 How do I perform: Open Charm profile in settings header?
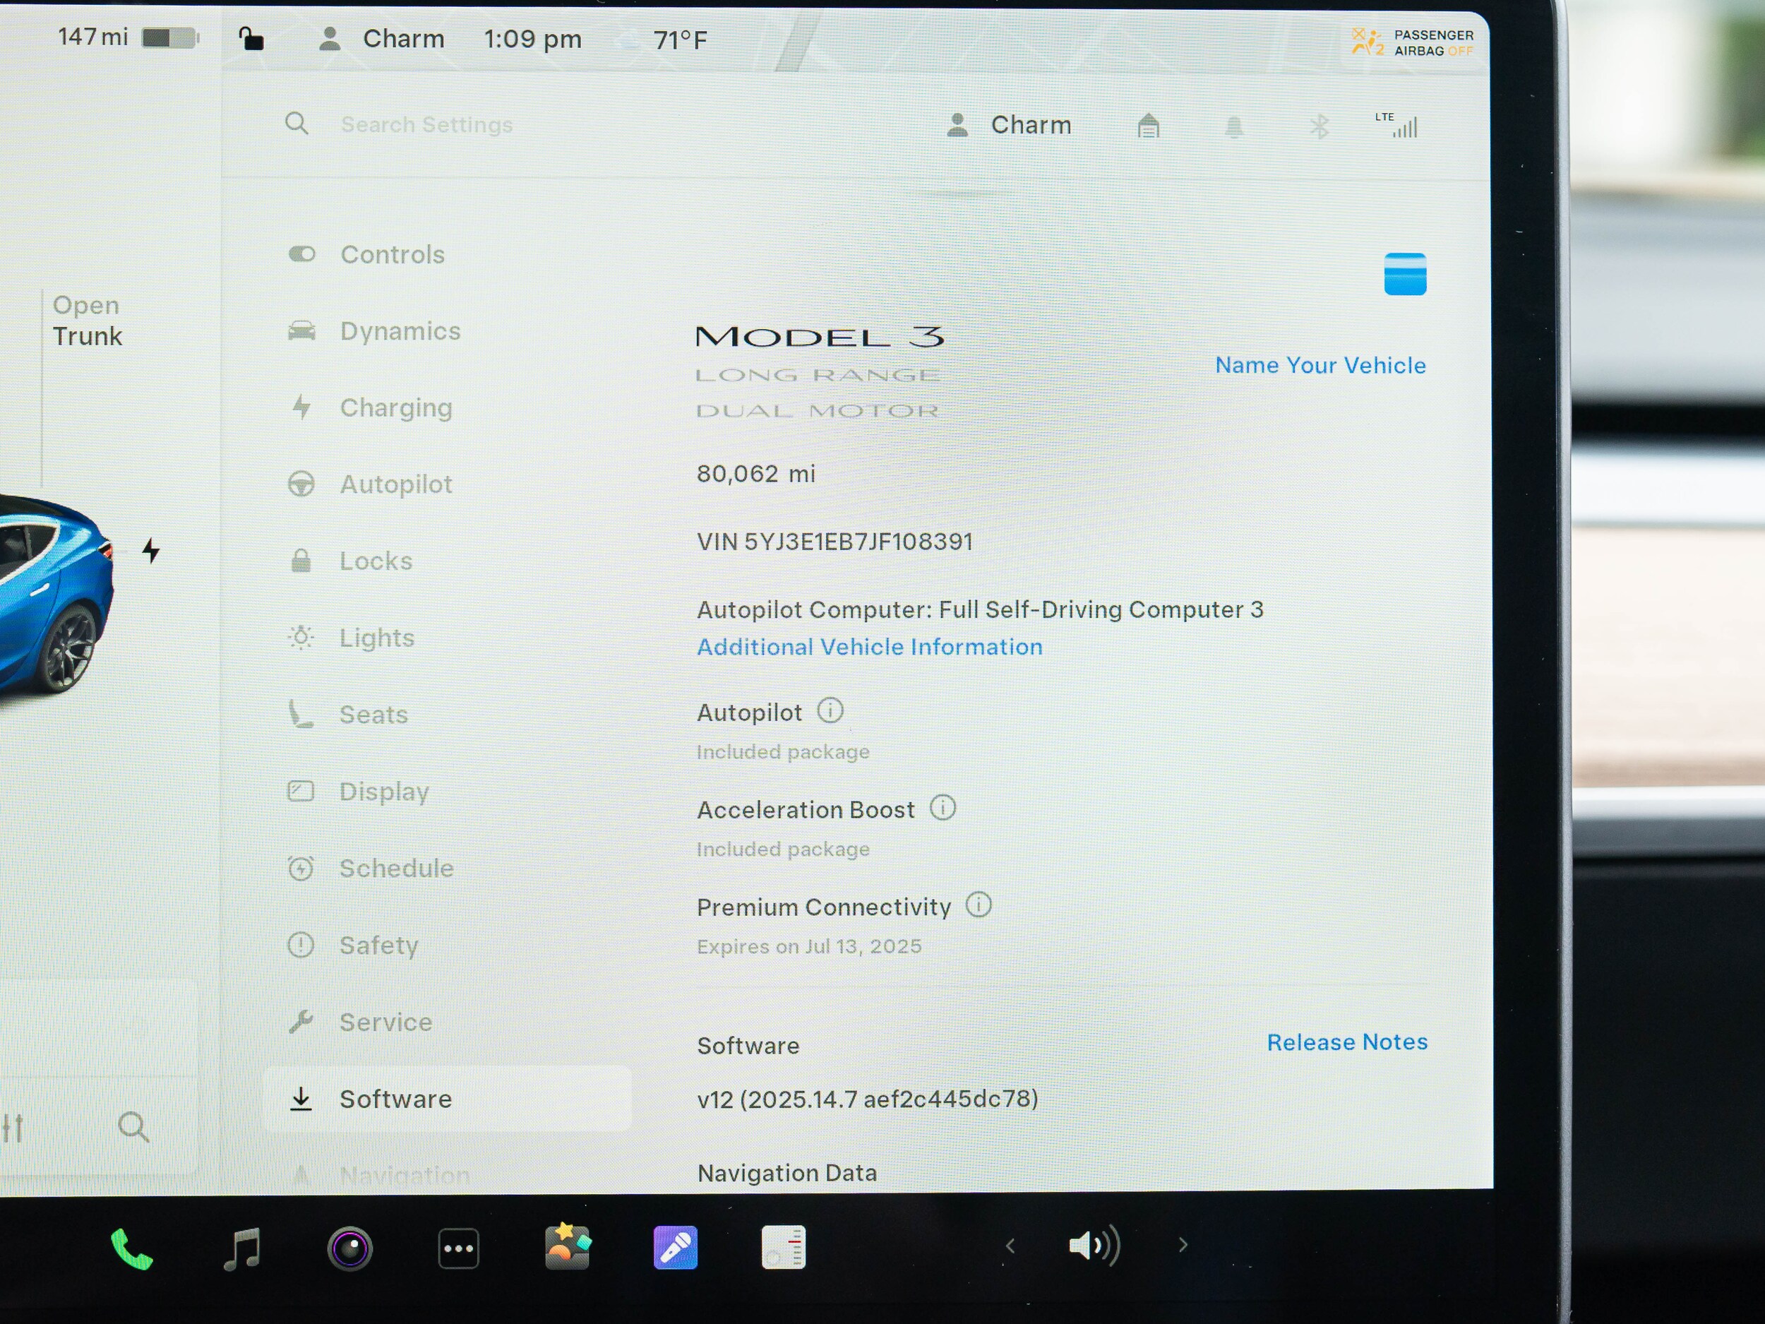click(x=1009, y=125)
